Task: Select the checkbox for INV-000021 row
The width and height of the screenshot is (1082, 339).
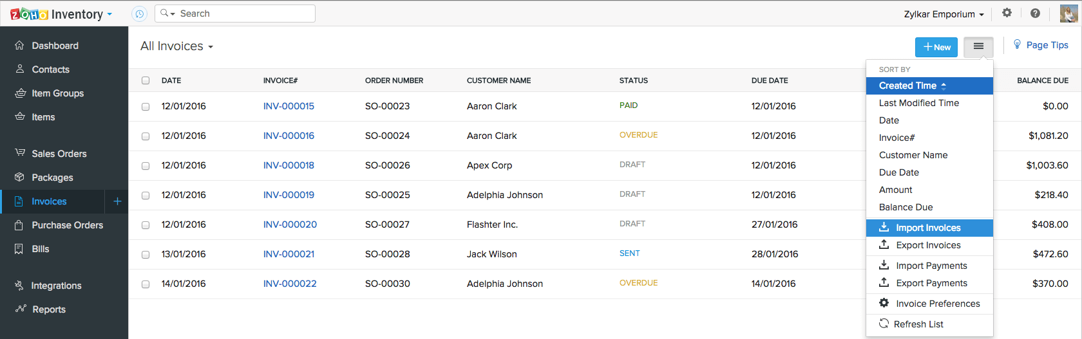Action: pyautogui.click(x=146, y=255)
